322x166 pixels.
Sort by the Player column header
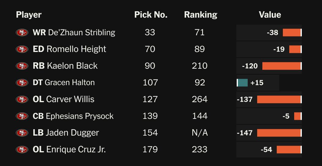pos(29,15)
